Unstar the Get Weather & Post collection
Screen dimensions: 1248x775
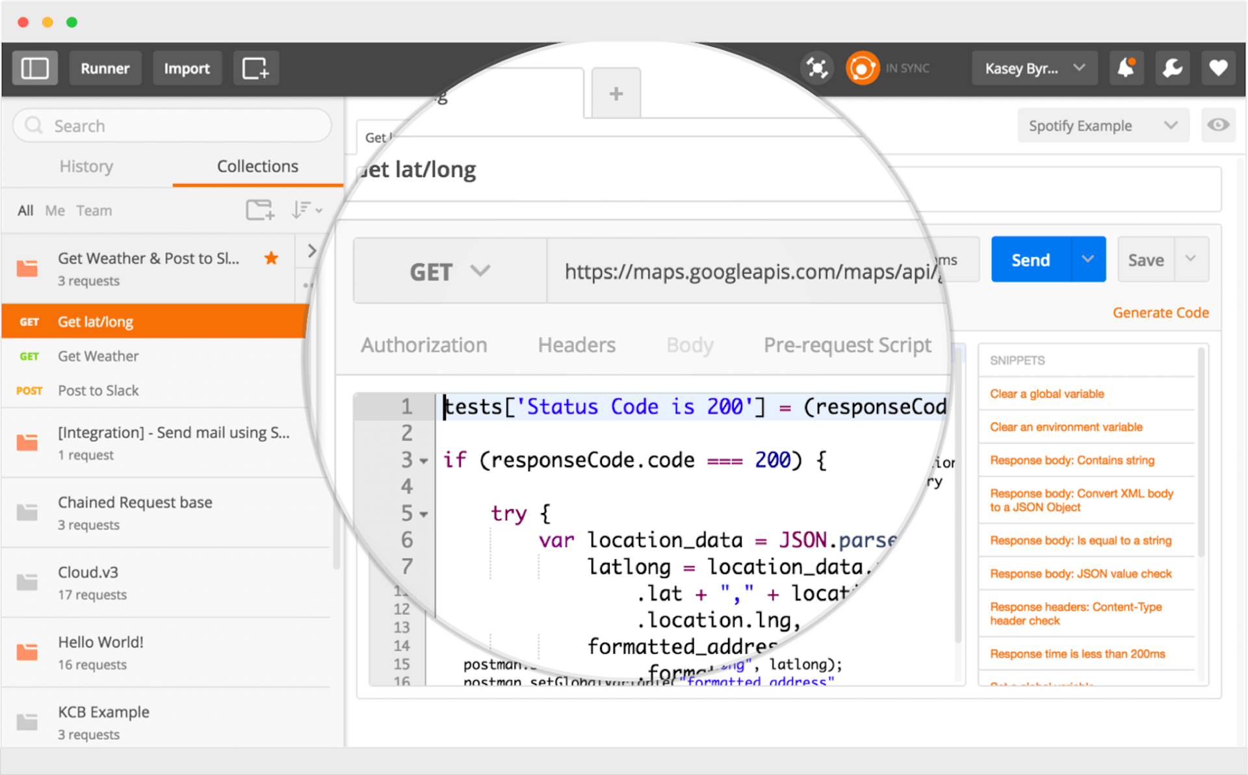click(271, 258)
